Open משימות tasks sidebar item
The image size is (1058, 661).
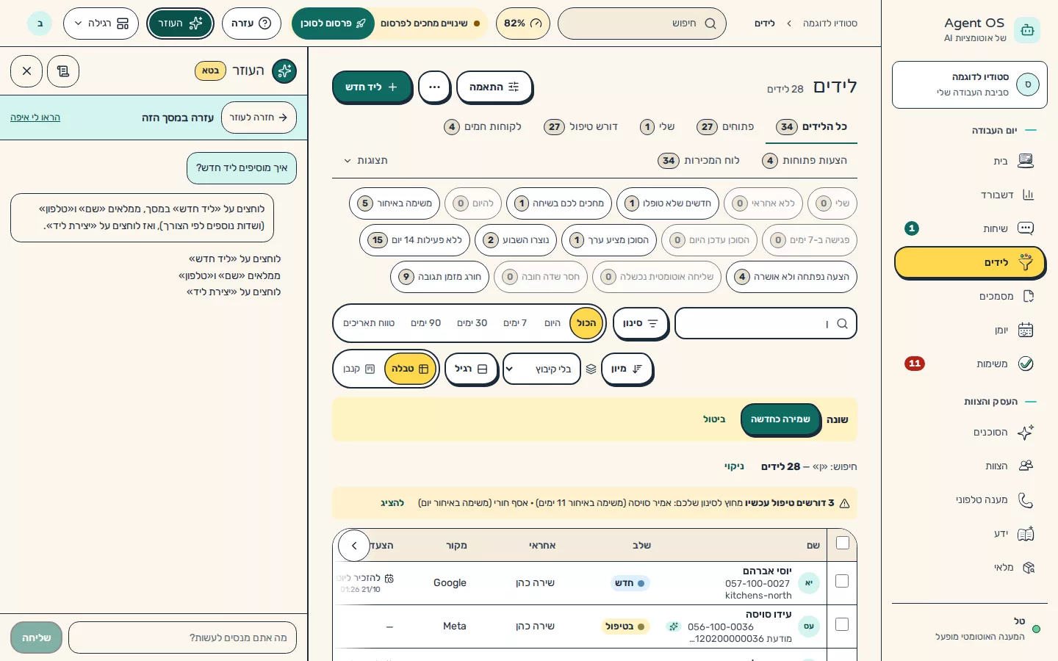tap(970, 364)
